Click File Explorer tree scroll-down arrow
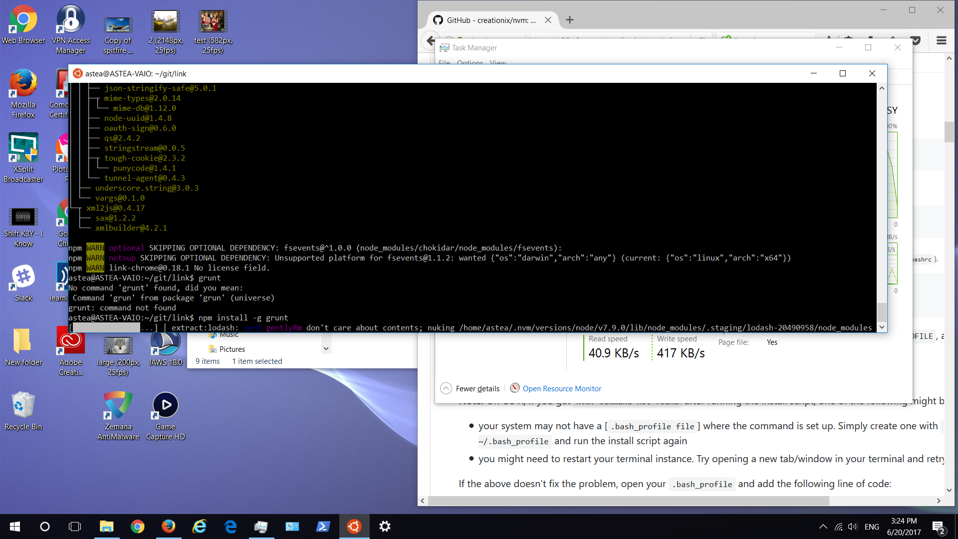The height and width of the screenshot is (539, 958). point(326,348)
